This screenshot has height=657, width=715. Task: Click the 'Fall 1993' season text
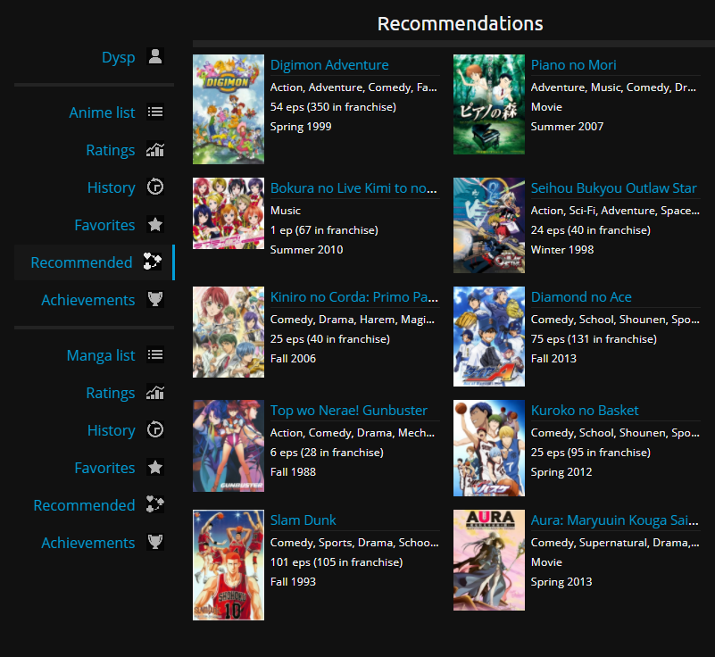click(293, 582)
